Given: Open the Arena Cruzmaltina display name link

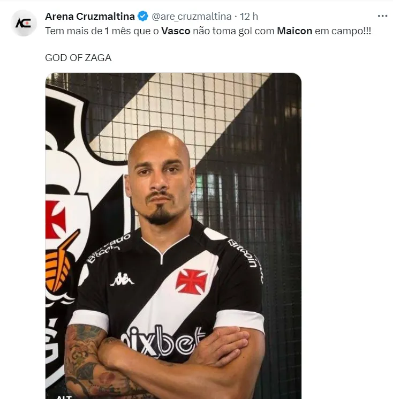Looking at the screenshot, I should pos(90,16).
